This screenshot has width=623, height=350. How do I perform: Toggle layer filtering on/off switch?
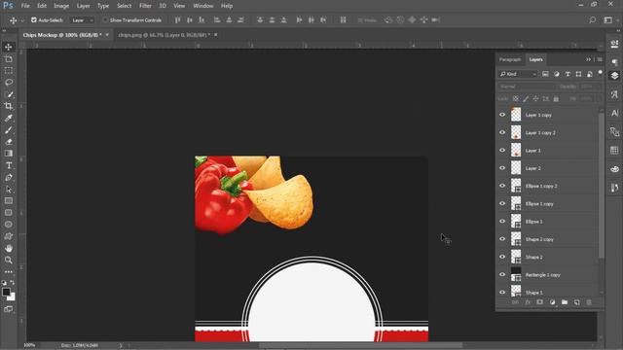[x=600, y=73]
